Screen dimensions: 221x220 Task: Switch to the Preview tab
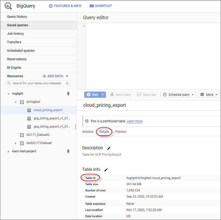[x=121, y=132]
